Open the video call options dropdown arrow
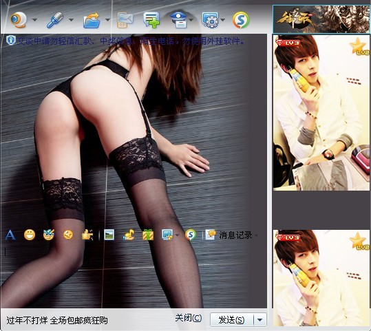 point(34,20)
